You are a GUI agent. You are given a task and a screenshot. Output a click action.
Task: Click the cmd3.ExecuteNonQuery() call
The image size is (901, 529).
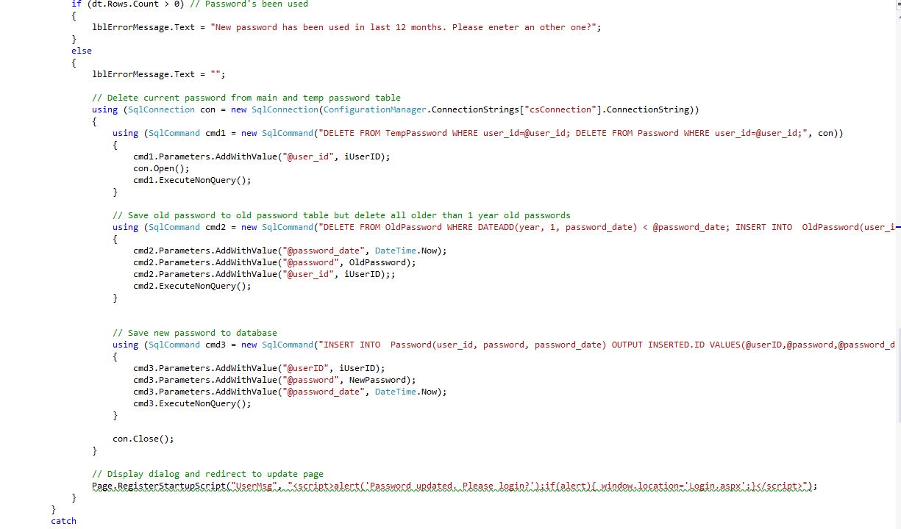click(x=192, y=403)
